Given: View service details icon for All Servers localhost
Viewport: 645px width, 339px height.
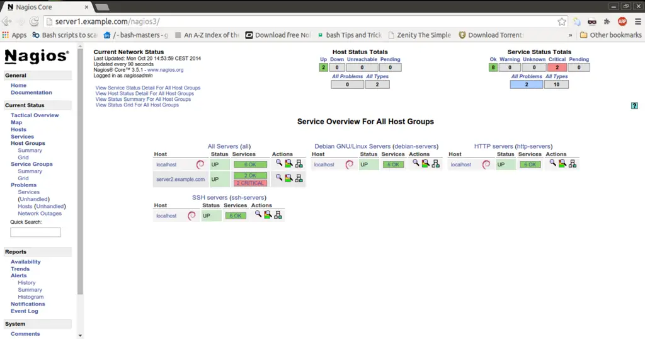Looking at the screenshot, I should (x=288, y=164).
